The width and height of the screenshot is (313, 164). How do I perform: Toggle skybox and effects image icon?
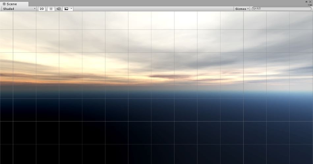point(66,9)
